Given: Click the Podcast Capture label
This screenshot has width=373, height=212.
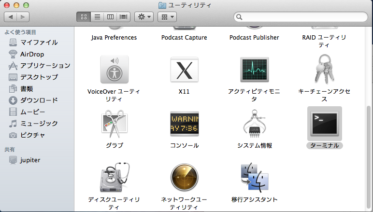Looking at the screenshot, I should point(184,38).
